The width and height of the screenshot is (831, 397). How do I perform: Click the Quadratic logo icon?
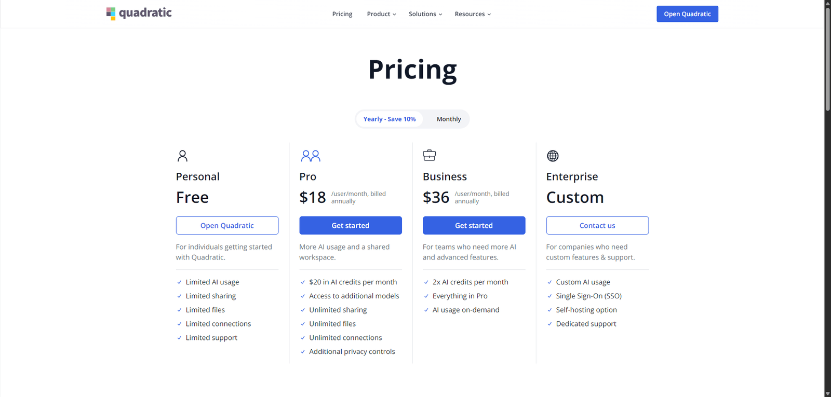click(111, 13)
